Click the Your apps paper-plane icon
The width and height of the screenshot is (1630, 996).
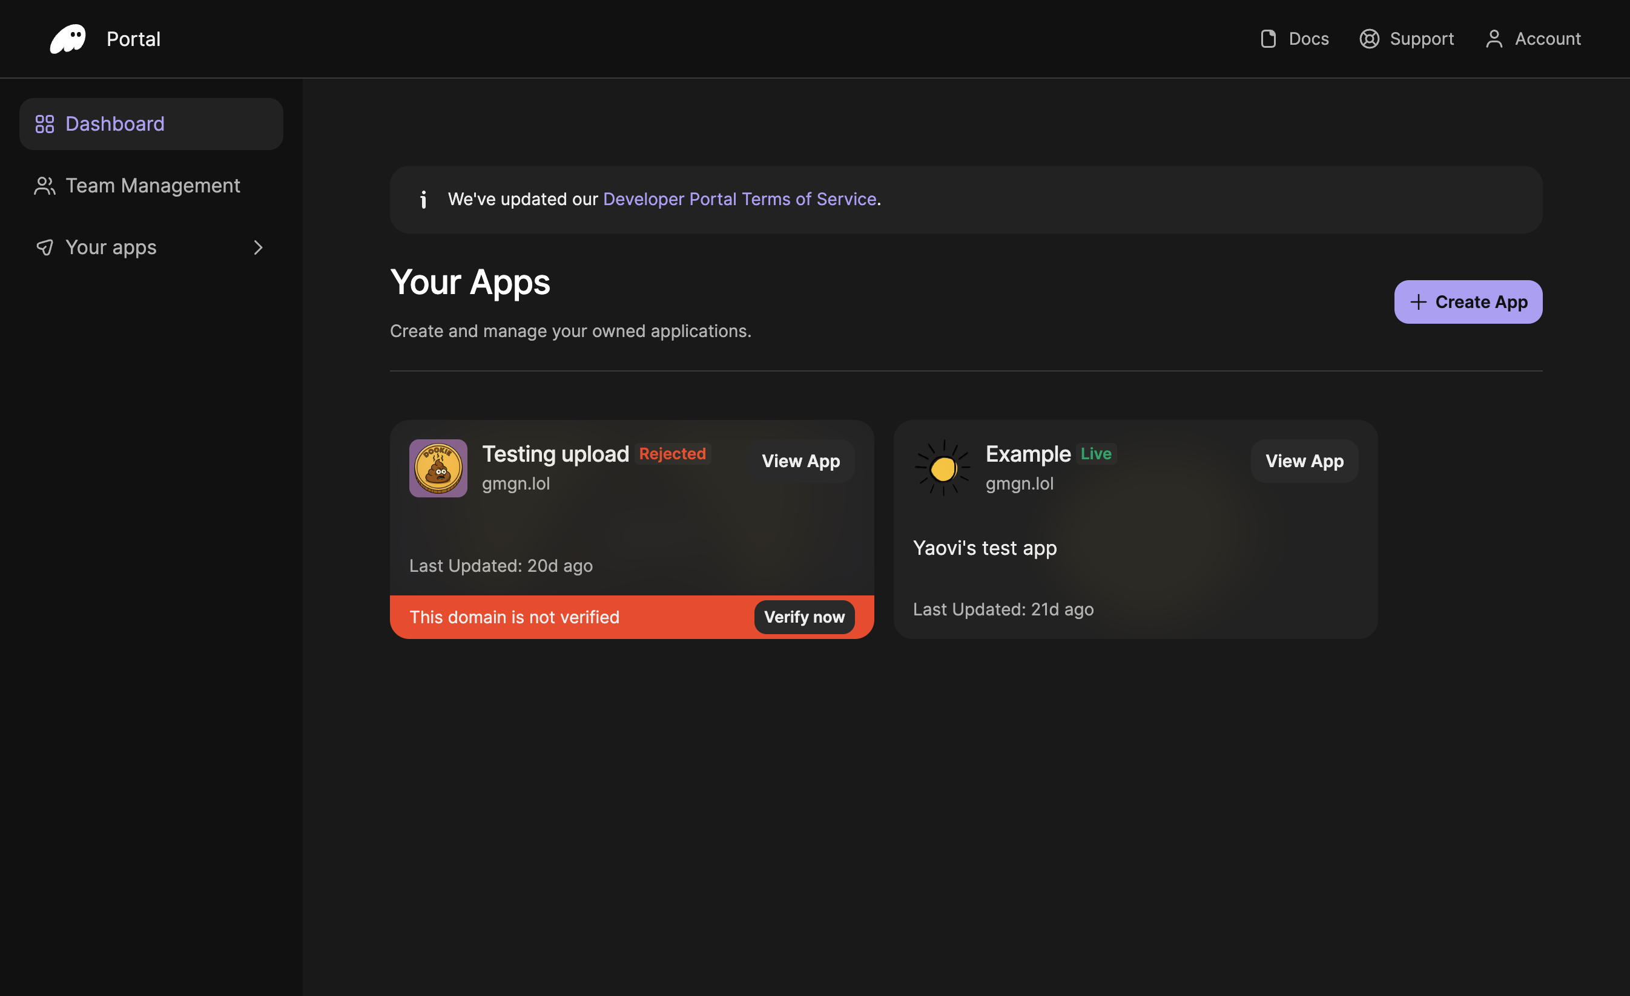tap(44, 247)
